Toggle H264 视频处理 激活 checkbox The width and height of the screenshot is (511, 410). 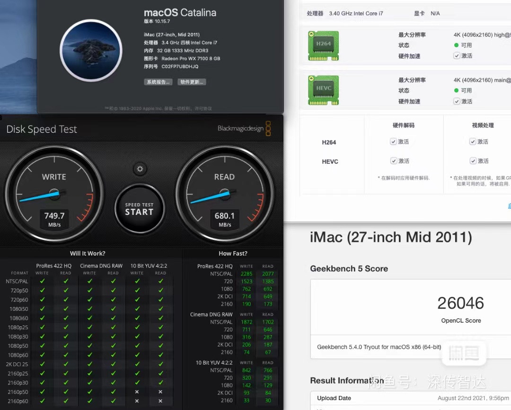click(x=473, y=142)
